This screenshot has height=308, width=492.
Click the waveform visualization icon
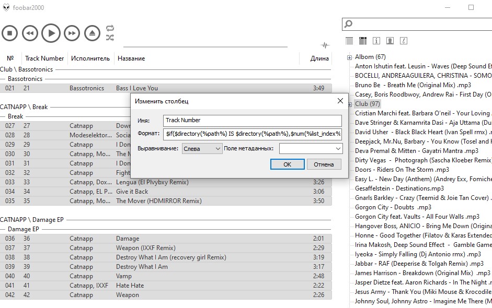(325, 45)
